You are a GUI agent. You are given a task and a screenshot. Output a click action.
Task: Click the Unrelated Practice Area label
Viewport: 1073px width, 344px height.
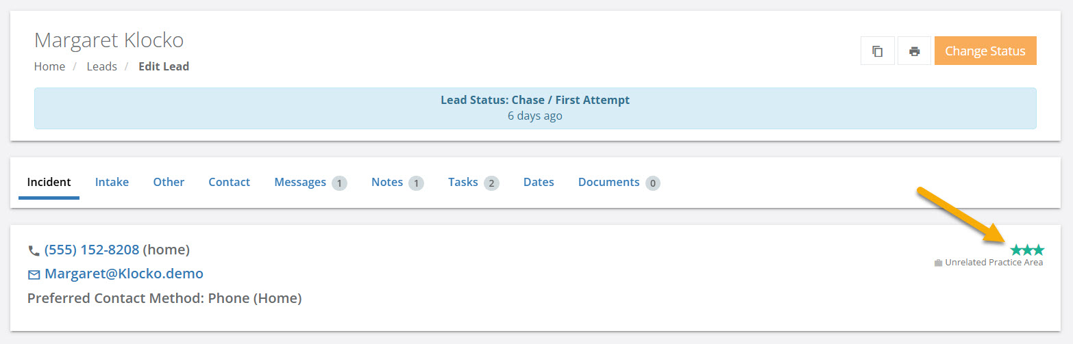tap(994, 263)
